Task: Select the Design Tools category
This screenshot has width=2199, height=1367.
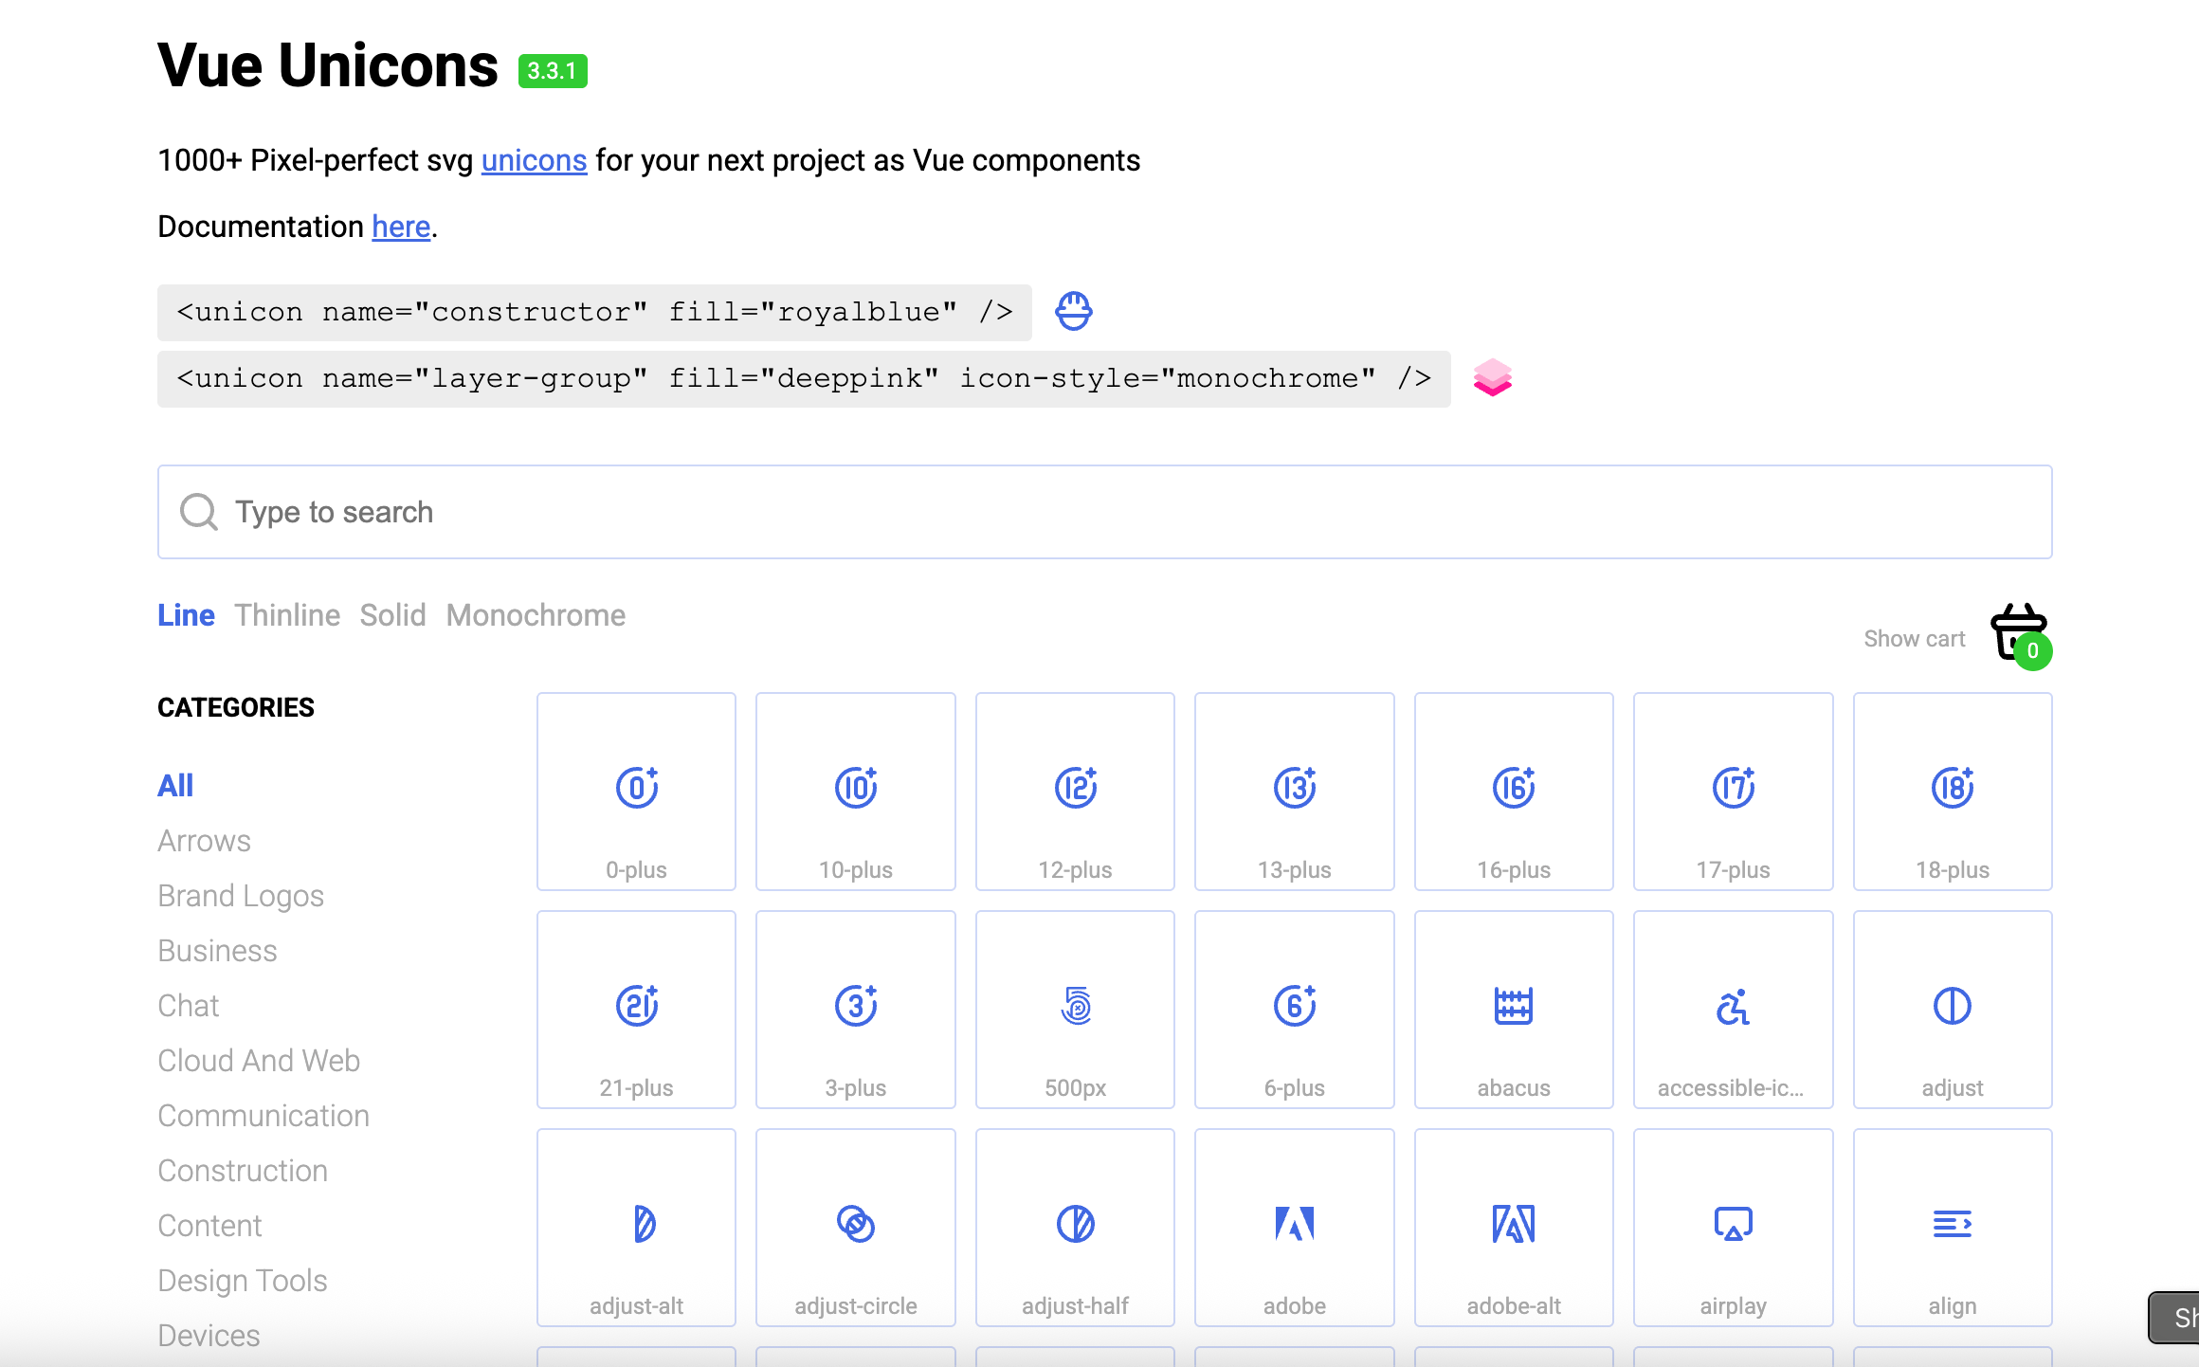Action: click(x=243, y=1281)
